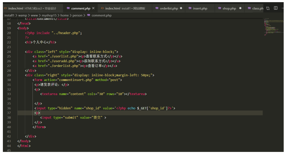Click the textarea name="content" code

tap(93, 94)
